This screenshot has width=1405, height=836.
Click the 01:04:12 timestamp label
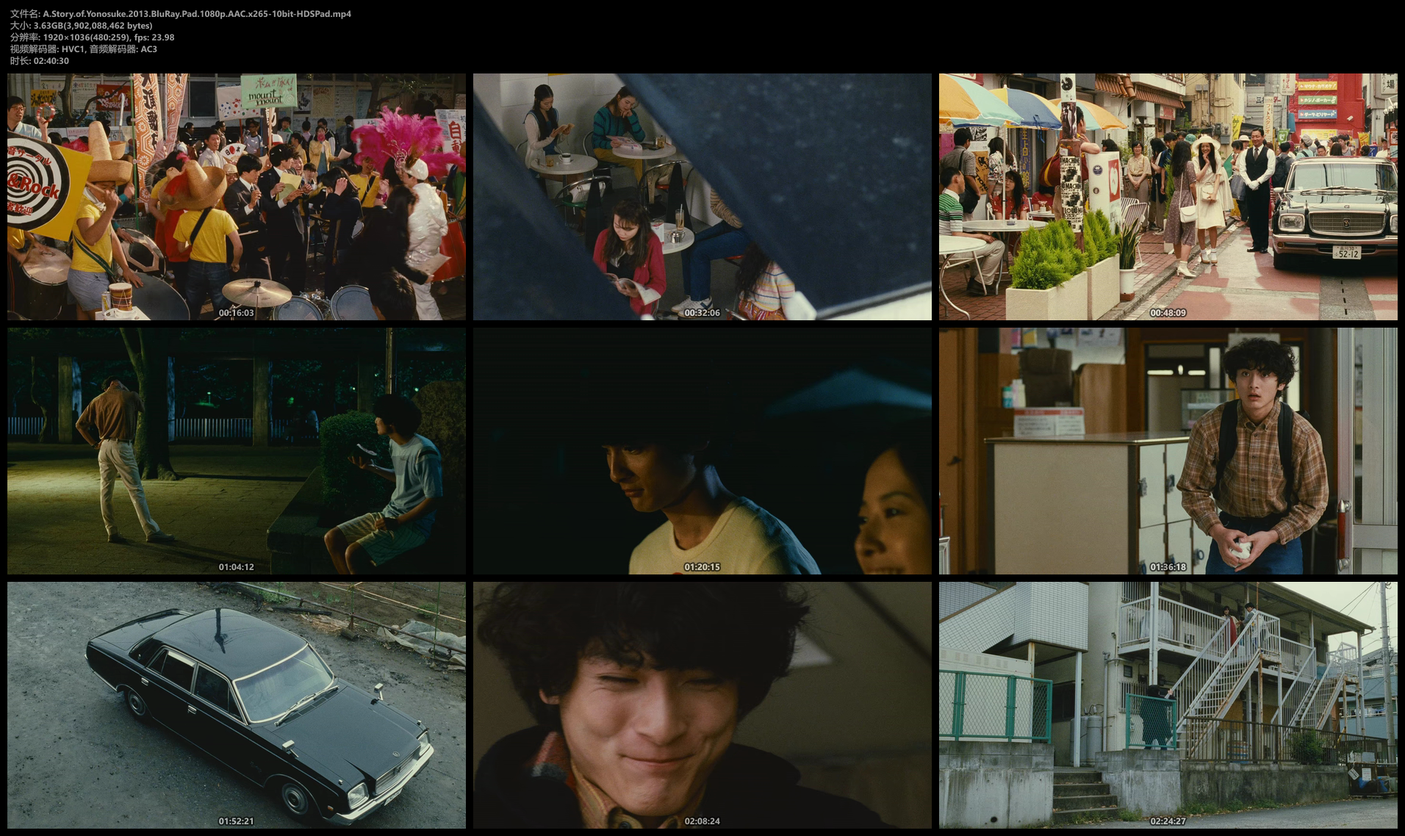(x=236, y=567)
